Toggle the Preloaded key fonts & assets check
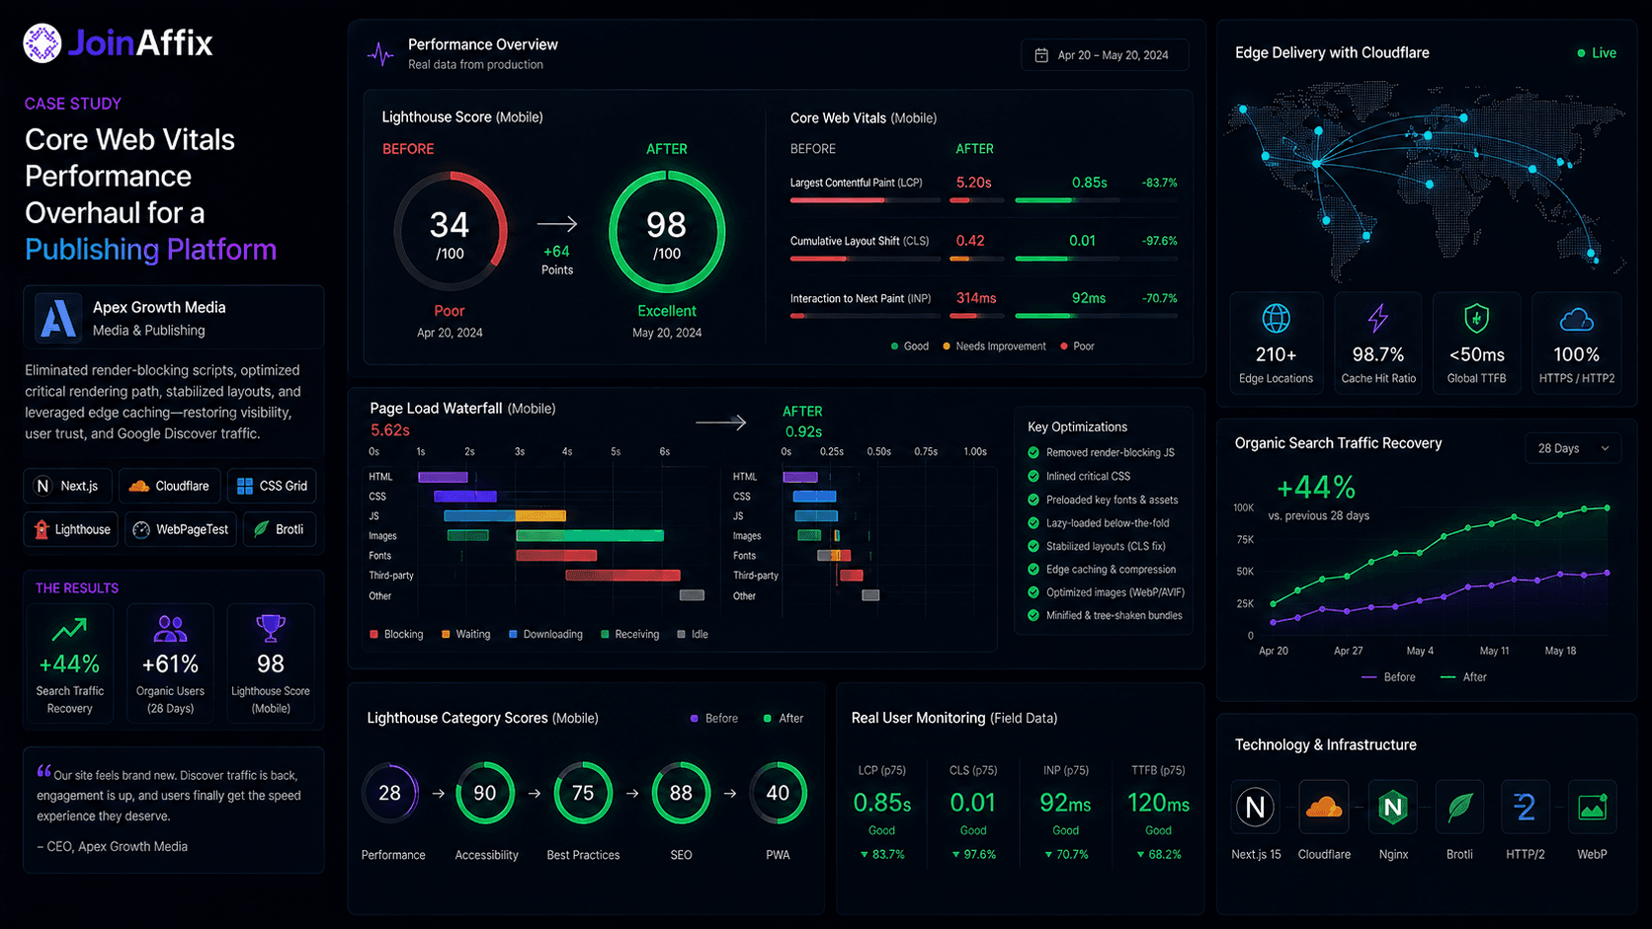The image size is (1652, 929). pos(1033,500)
